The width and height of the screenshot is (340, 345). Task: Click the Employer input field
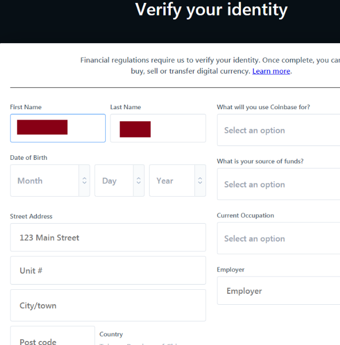click(x=278, y=290)
